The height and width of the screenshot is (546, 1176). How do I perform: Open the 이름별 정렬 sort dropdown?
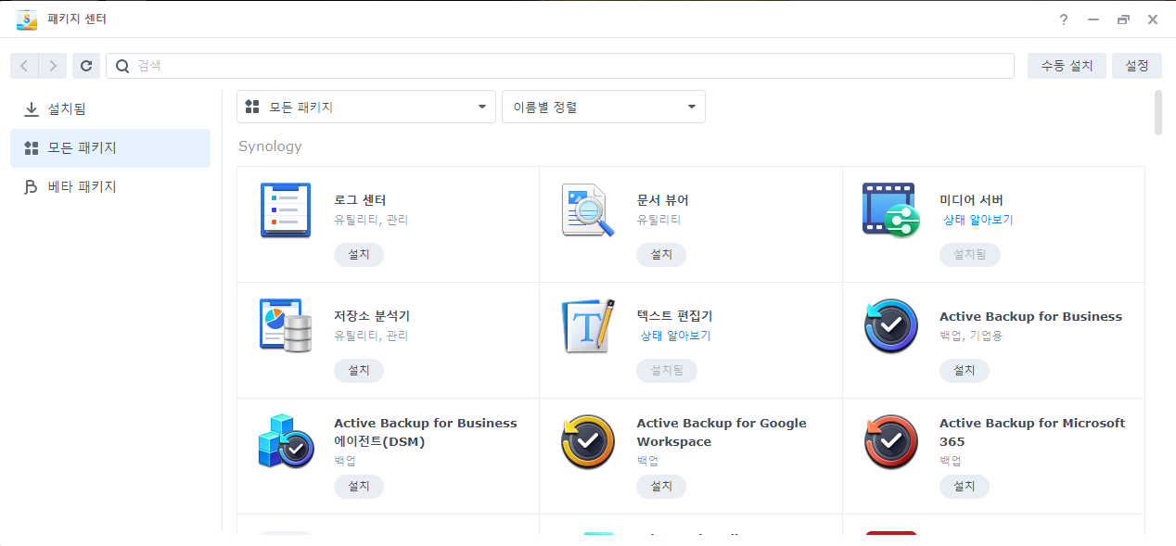[x=604, y=107]
